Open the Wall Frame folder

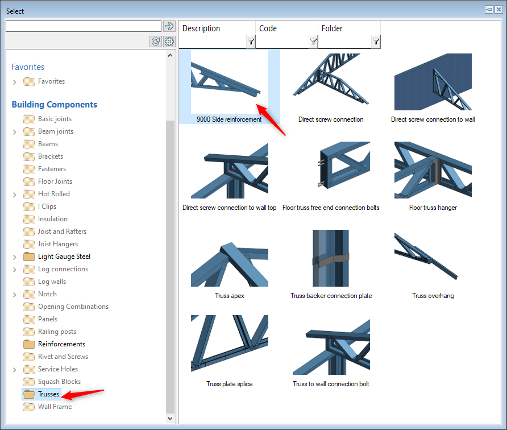click(x=55, y=407)
